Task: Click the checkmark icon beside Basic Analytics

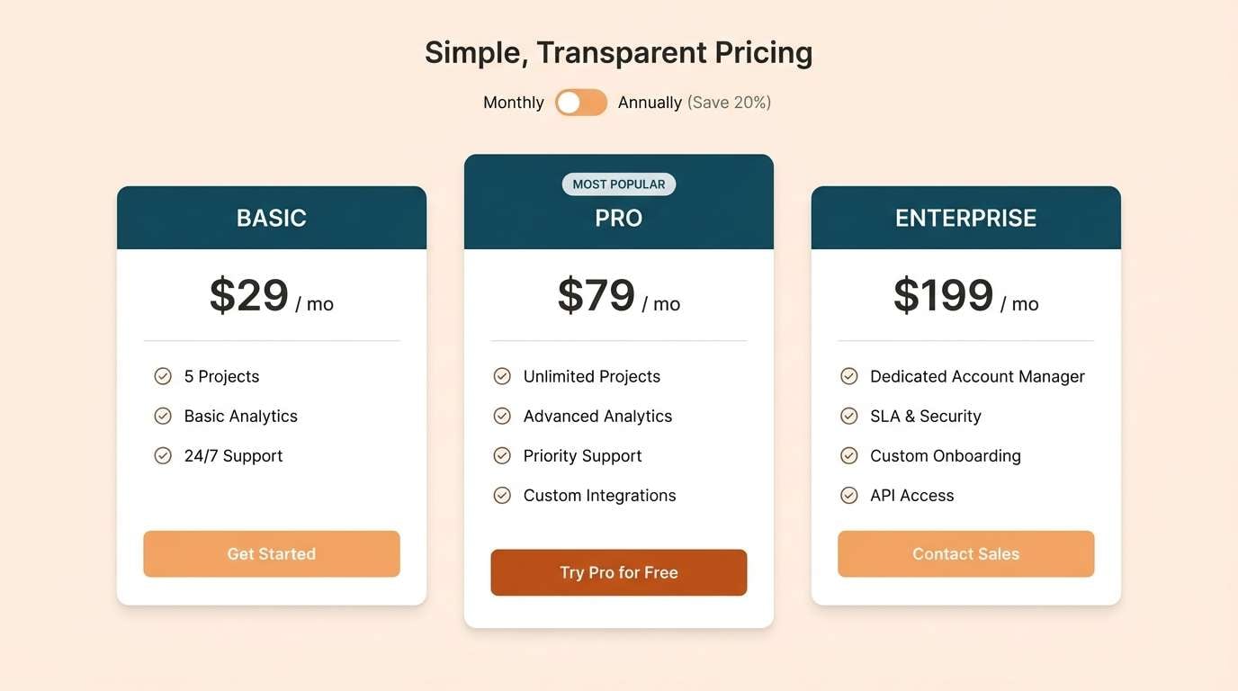Action: (x=163, y=416)
